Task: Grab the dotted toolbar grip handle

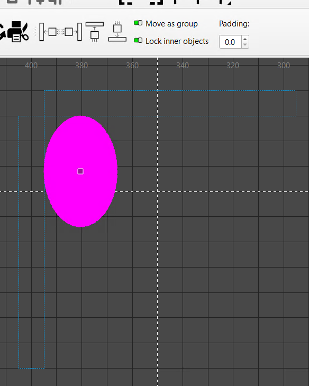Action: [x=35, y=32]
